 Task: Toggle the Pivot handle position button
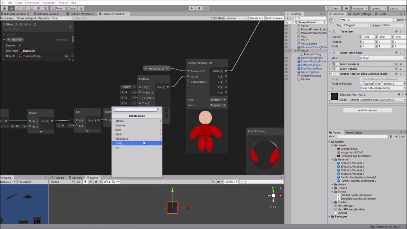pyautogui.click(x=57, y=8)
